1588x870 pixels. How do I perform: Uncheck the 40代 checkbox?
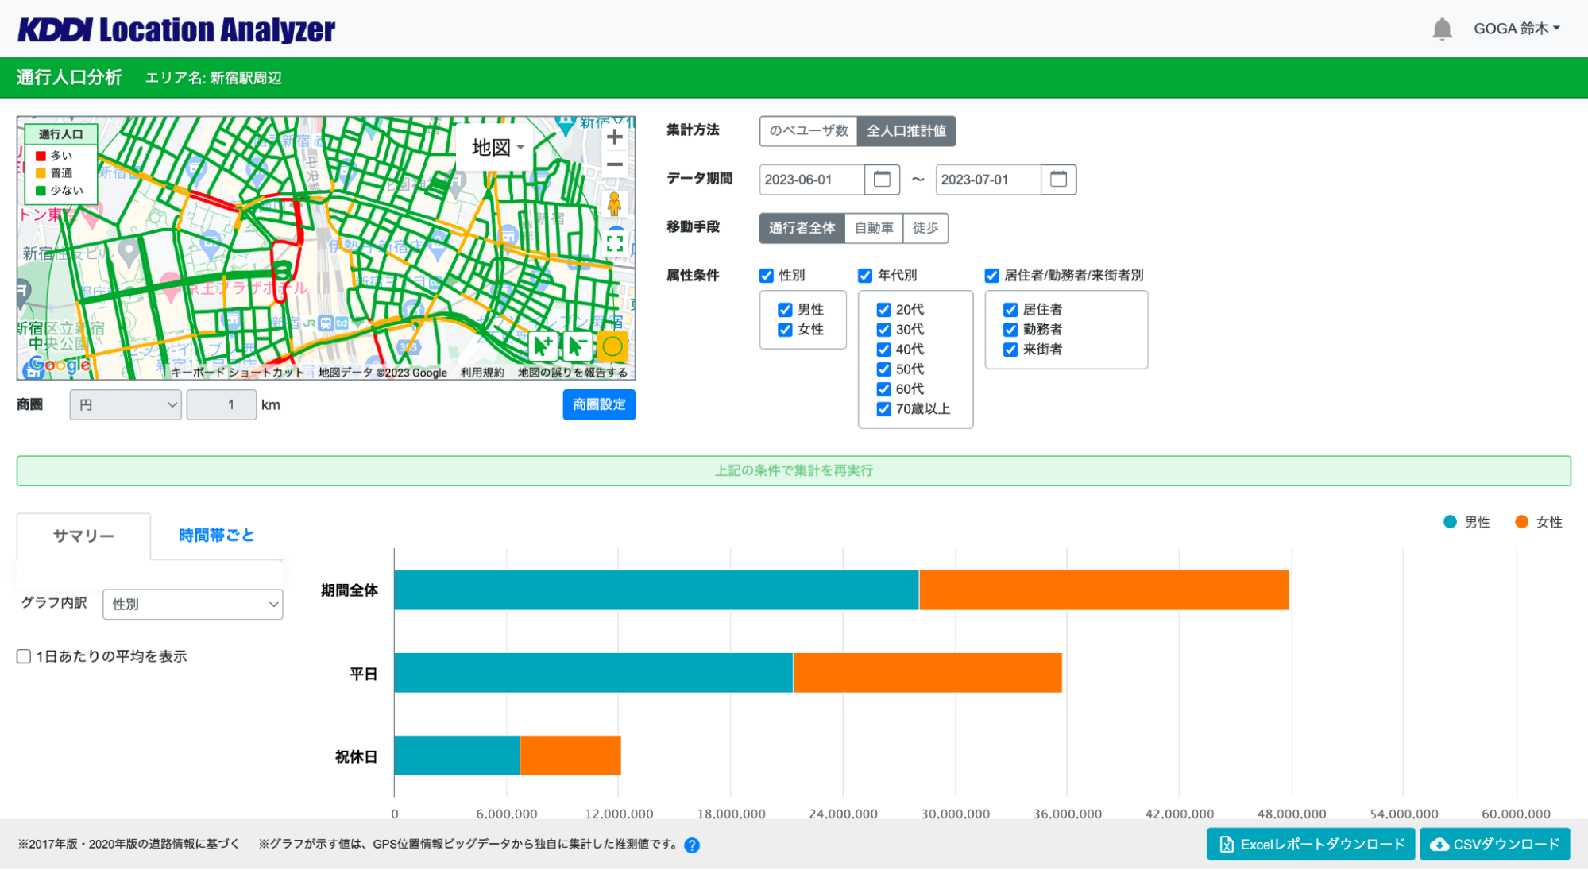[x=883, y=350]
